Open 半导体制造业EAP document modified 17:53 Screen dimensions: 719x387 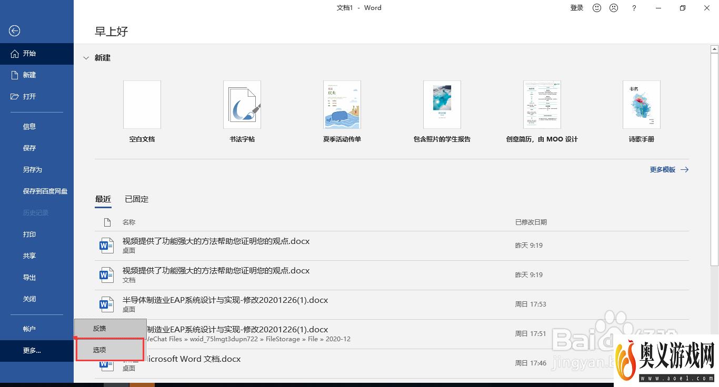tap(392, 304)
